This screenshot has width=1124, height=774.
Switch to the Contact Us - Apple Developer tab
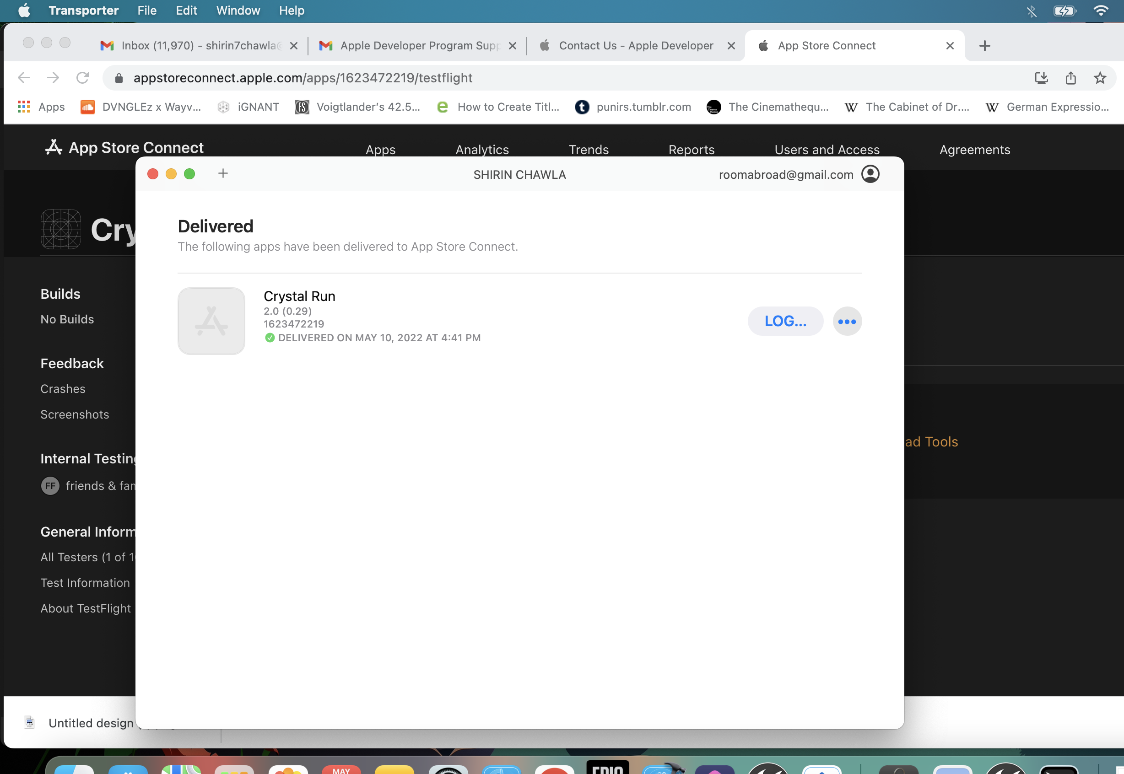(x=636, y=46)
